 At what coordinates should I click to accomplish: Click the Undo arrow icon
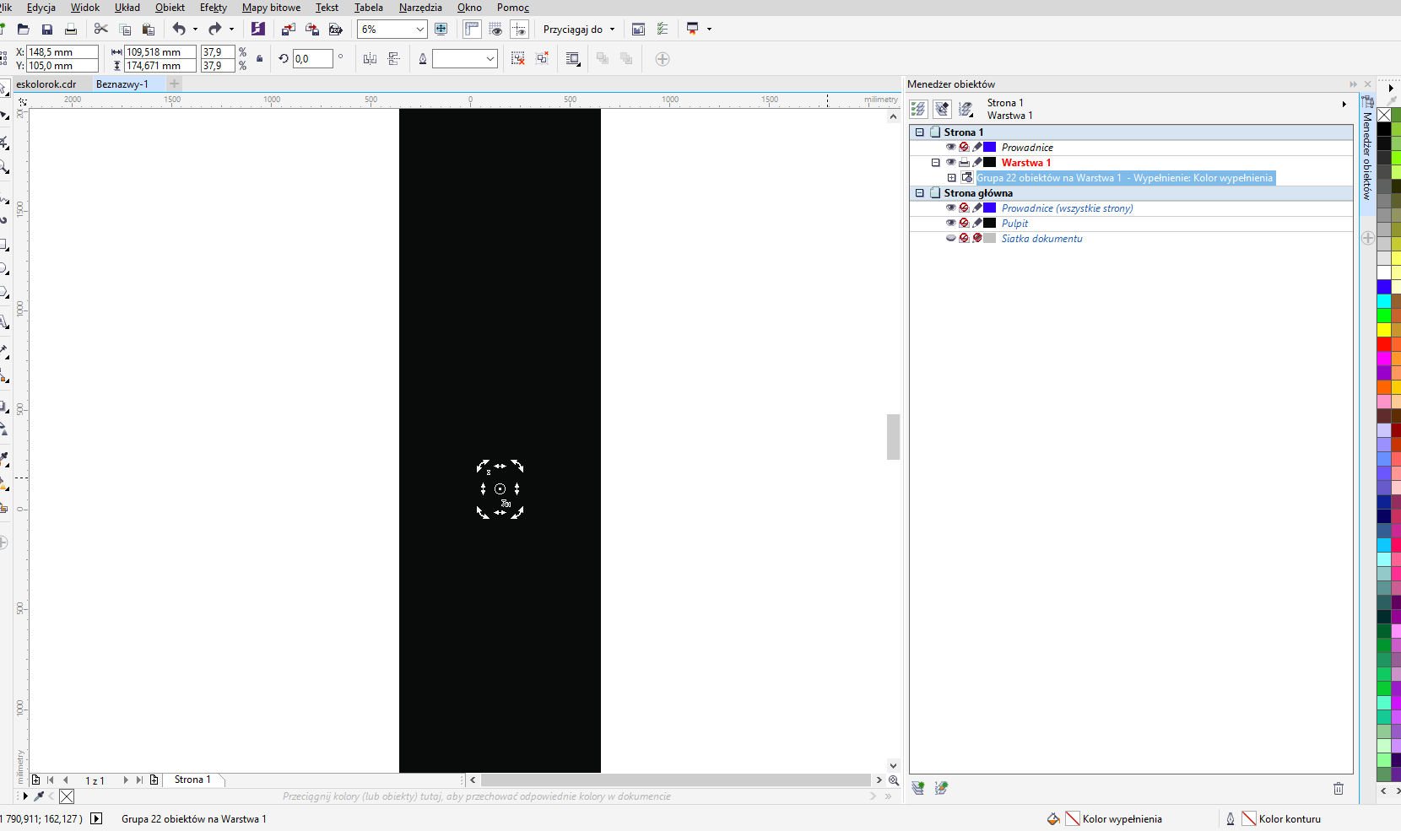[x=179, y=30]
